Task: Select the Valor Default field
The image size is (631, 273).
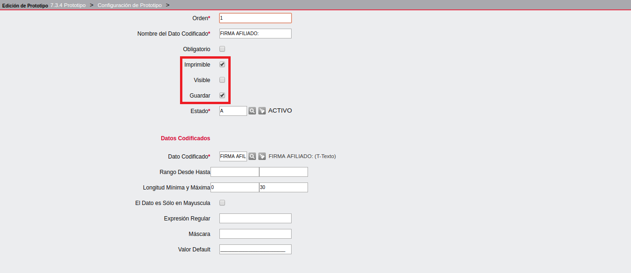Action: click(x=255, y=249)
